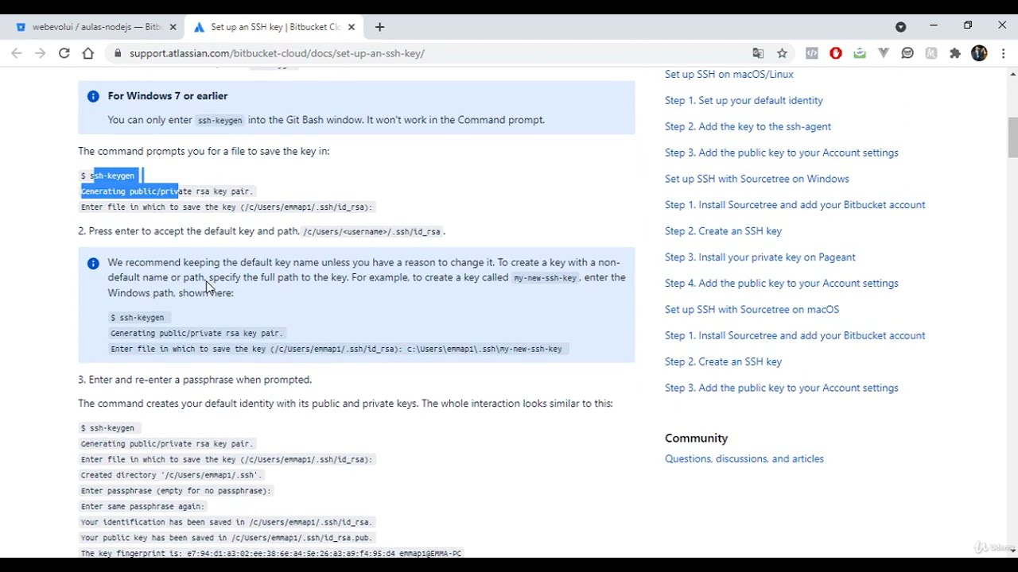Click the Enter passphrase (empty for no passphrase) line
Viewport: 1018px width, 572px height.
(x=176, y=491)
